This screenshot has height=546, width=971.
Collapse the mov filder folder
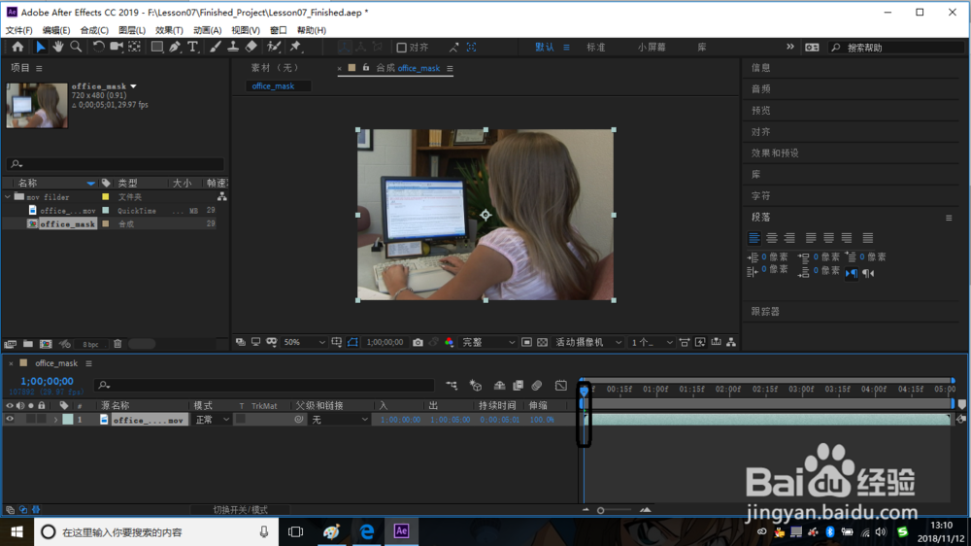click(x=8, y=197)
